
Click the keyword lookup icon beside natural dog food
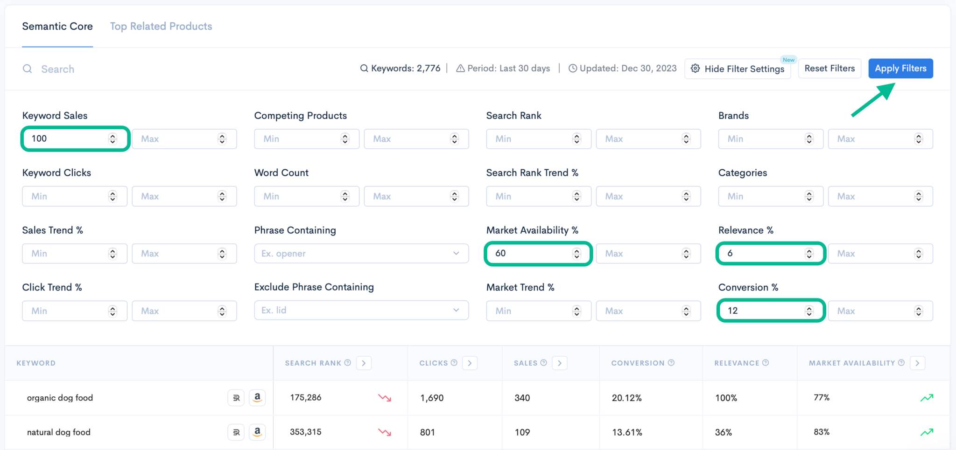tap(236, 432)
